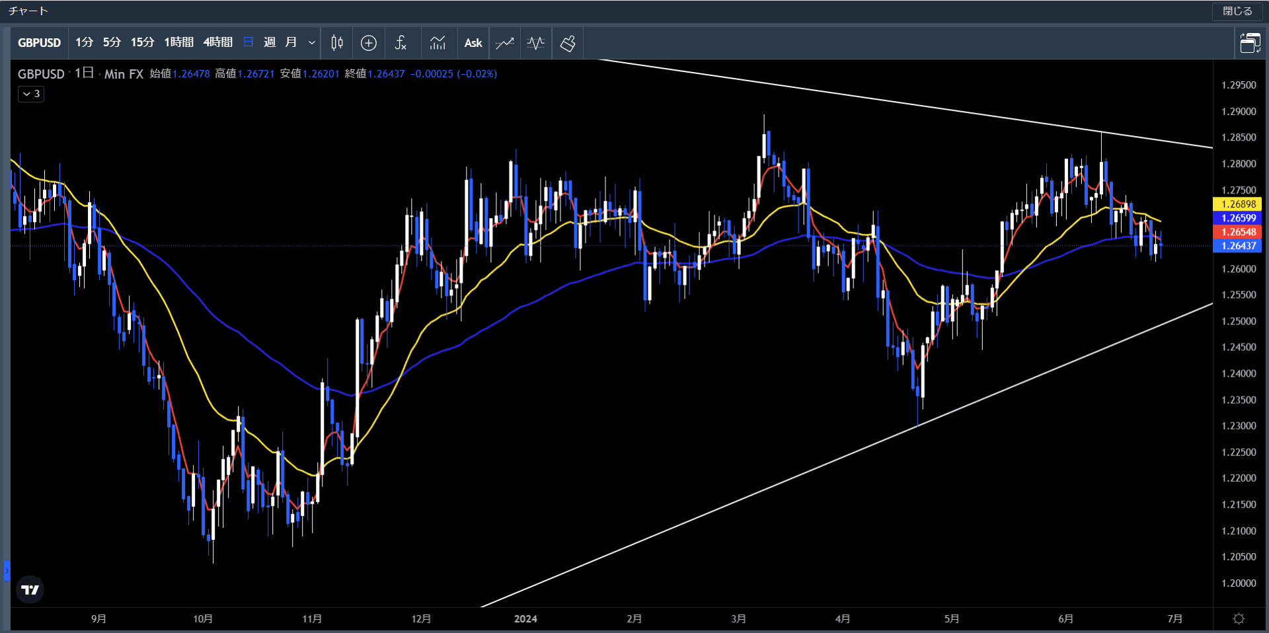This screenshot has width=1269, height=633.
Task: Click the detach window layout icon
Action: point(1250,43)
